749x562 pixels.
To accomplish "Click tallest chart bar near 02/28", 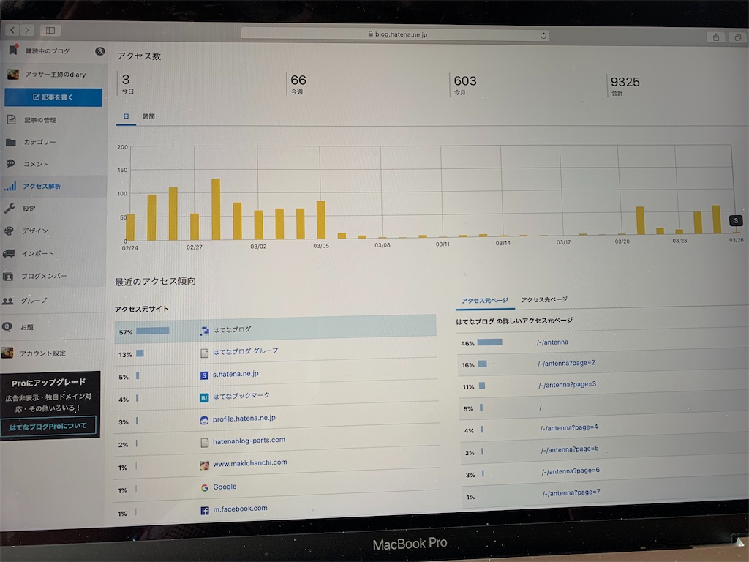I will pos(216,209).
